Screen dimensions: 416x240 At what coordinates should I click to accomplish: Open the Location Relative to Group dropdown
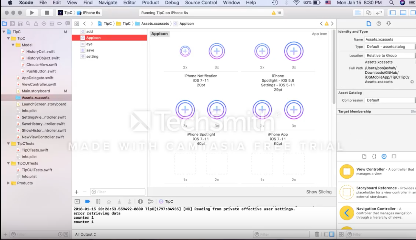[x=390, y=55]
